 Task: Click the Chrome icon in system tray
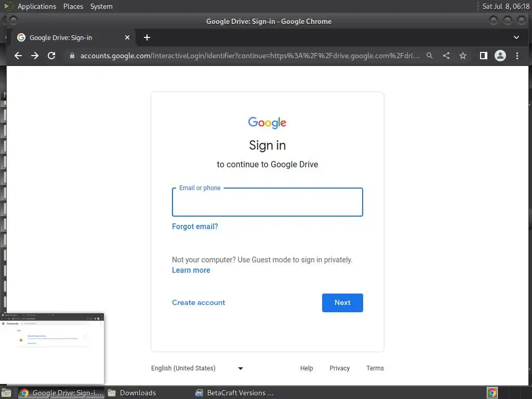(x=492, y=393)
